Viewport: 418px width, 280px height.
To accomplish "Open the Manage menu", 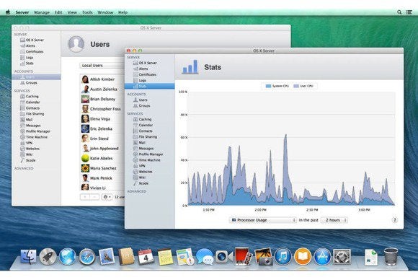I will point(42,12).
